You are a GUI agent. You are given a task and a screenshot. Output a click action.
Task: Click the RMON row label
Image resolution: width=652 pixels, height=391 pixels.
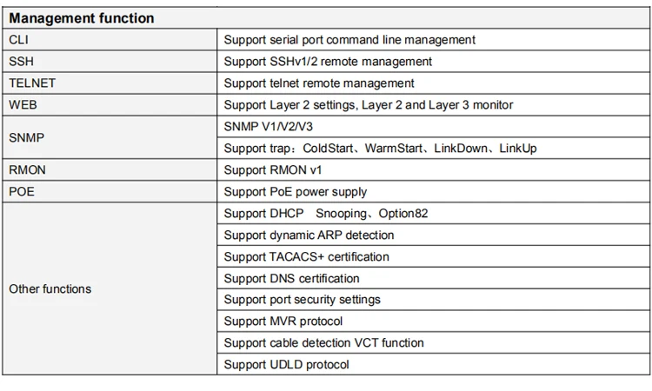(27, 170)
